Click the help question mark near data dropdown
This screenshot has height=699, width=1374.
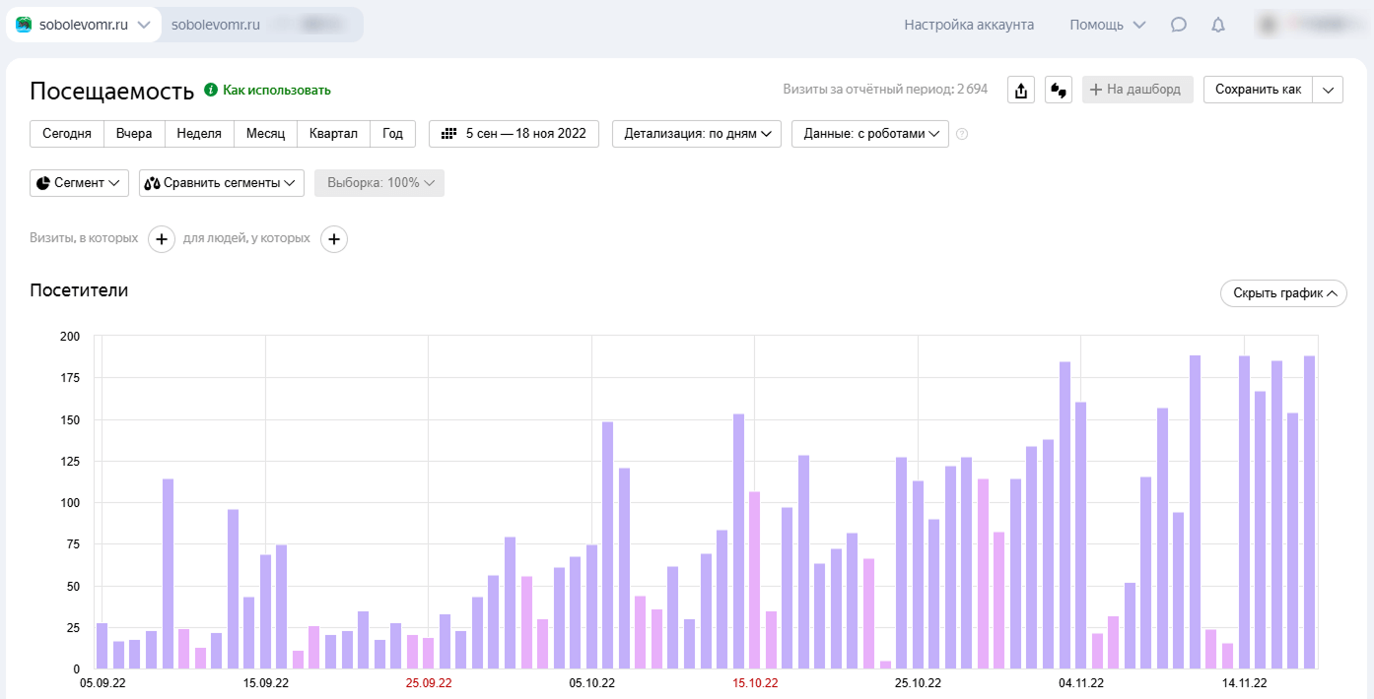click(x=962, y=134)
